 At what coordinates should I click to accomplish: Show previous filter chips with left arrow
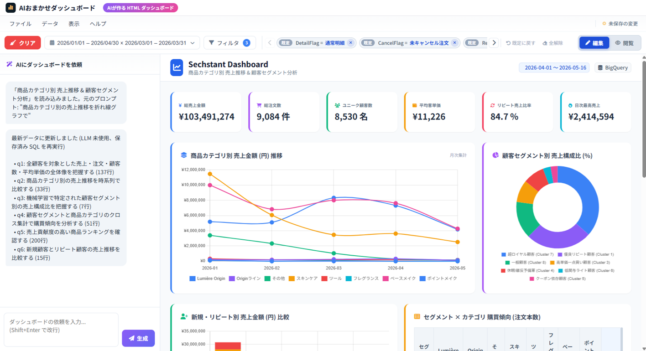[270, 43]
